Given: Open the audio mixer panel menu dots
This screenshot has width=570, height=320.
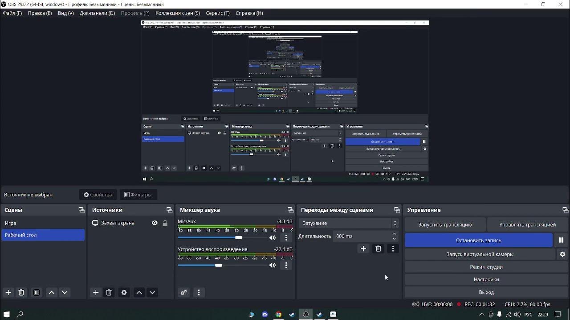Looking at the screenshot, I should click(199, 292).
